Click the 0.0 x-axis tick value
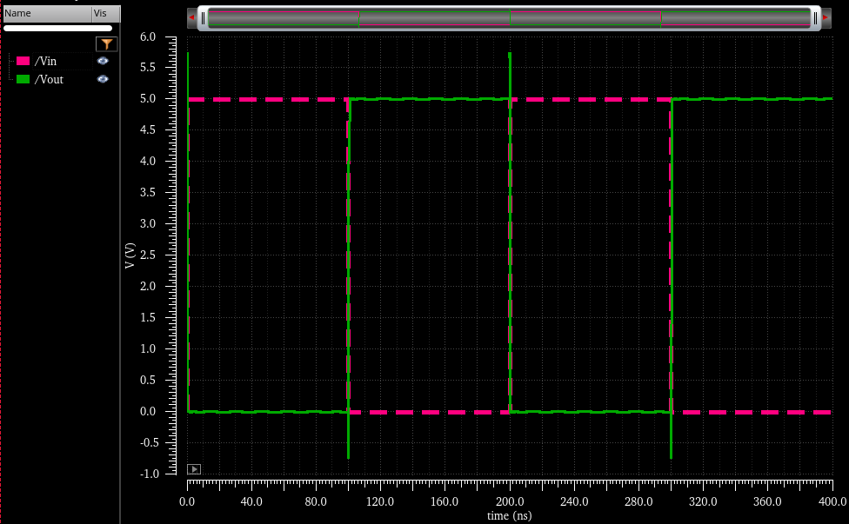The height and width of the screenshot is (524, 849). pos(187,501)
